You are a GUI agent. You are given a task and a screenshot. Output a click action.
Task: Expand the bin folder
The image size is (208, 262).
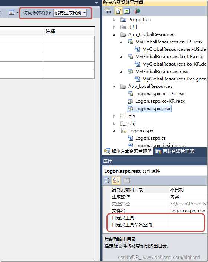pos(114,116)
